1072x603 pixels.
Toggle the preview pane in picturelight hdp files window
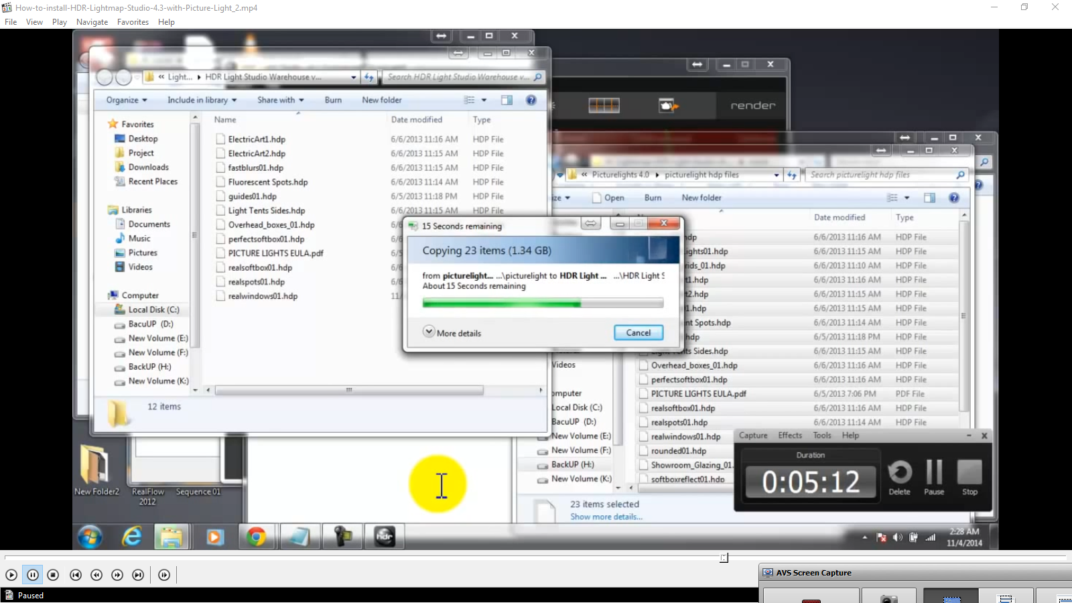point(929,198)
